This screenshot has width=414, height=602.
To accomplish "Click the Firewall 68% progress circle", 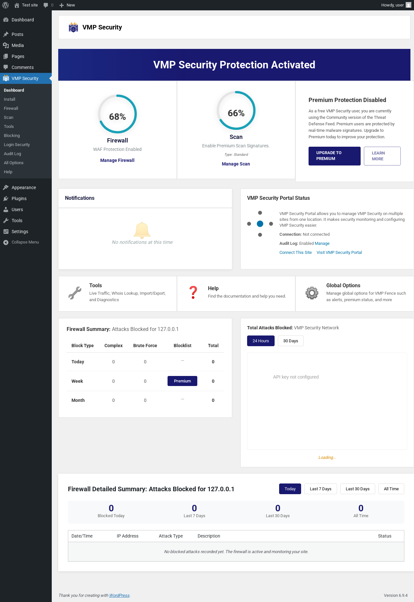I will click(117, 114).
